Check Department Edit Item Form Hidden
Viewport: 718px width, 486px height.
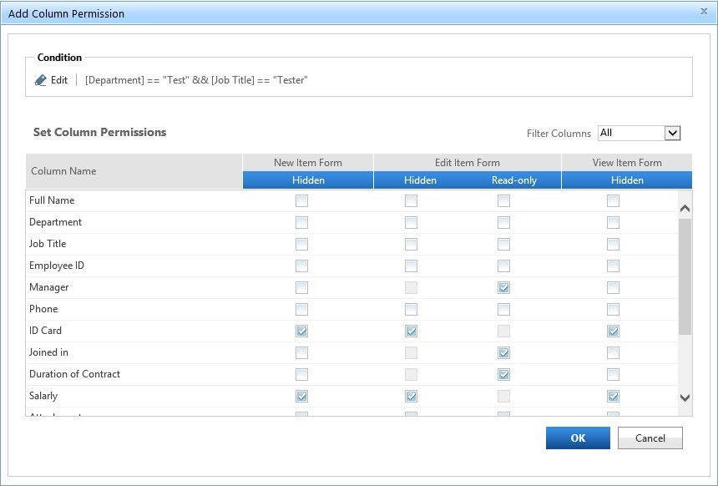(411, 222)
